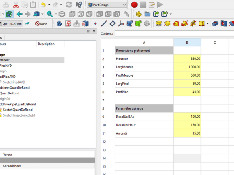Click the What's This help cursor icon
The height and width of the screenshot is (175, 234).
click(x=79, y=5)
